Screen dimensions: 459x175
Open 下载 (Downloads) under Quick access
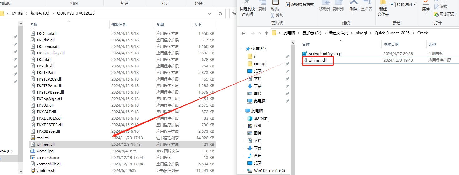point(254,86)
